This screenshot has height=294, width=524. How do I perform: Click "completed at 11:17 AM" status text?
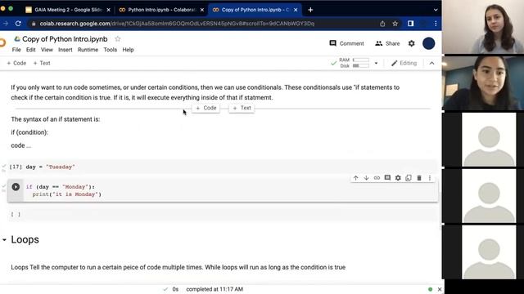215,289
